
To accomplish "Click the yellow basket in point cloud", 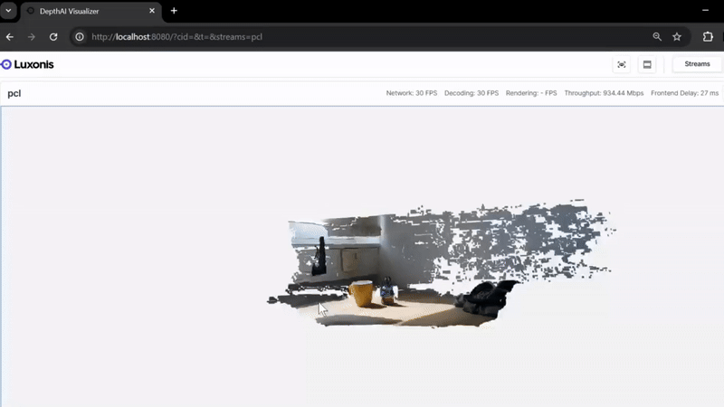I will pos(361,293).
